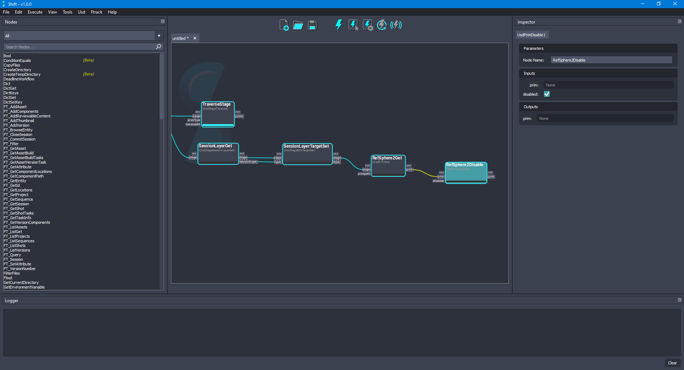Click the lightning icon with signal waves
This screenshot has height=370, width=684.
pyautogui.click(x=396, y=25)
